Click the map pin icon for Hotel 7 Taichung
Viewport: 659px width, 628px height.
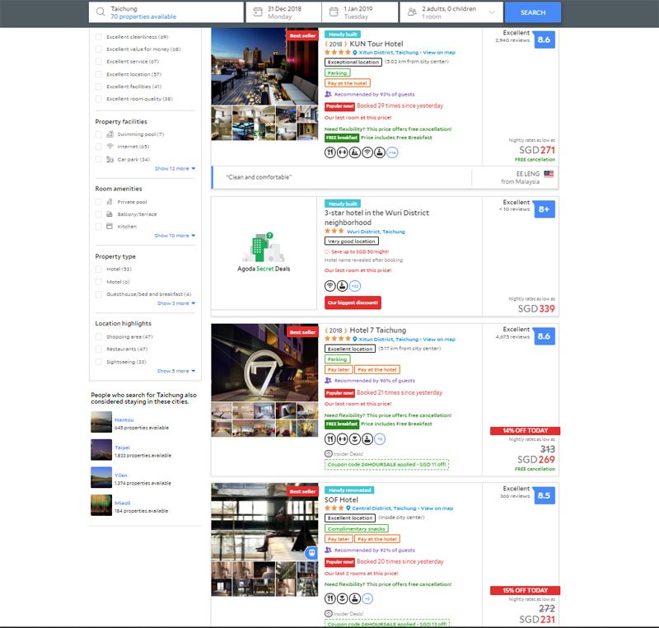coord(355,339)
